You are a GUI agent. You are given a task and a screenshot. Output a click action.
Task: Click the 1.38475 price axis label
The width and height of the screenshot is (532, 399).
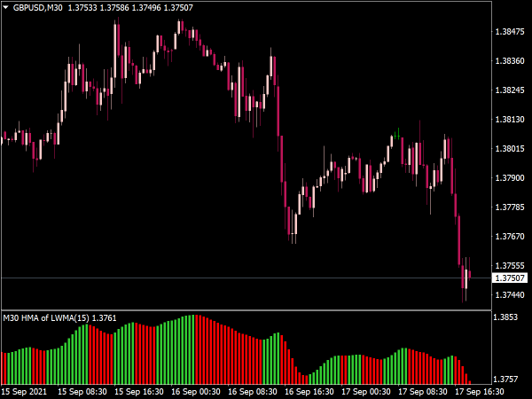tap(510, 32)
